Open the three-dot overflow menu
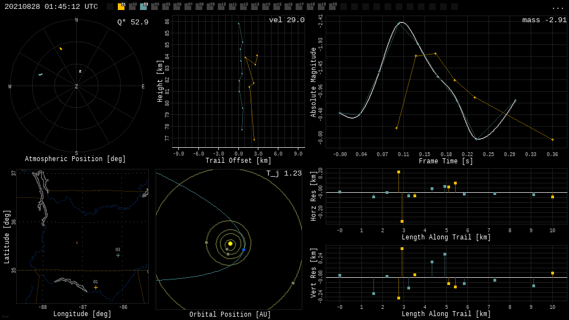This screenshot has height=320, width=569. click(557, 7)
